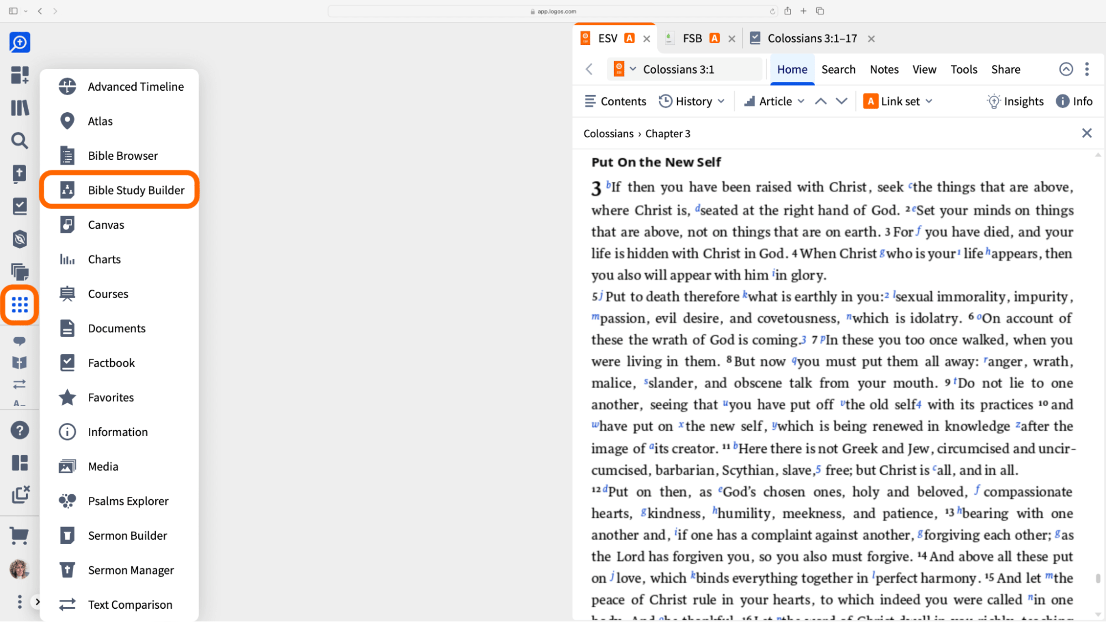
Task: Open Favorites from tools menu
Action: click(120, 398)
